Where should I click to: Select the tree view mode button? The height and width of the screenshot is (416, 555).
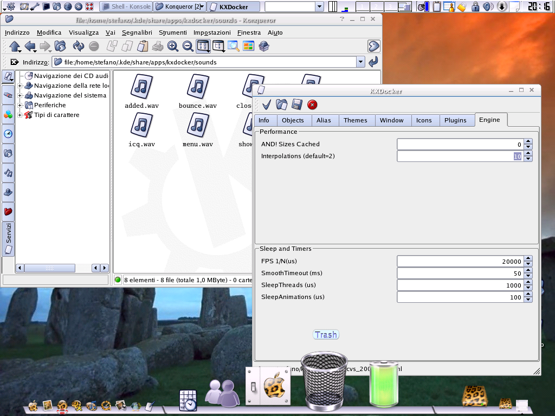(218, 47)
